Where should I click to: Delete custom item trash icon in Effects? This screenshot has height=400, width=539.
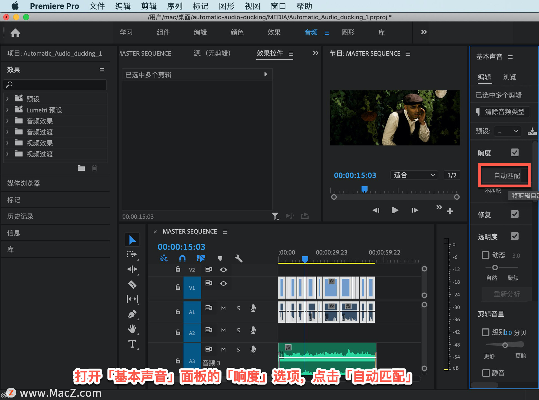coord(95,168)
